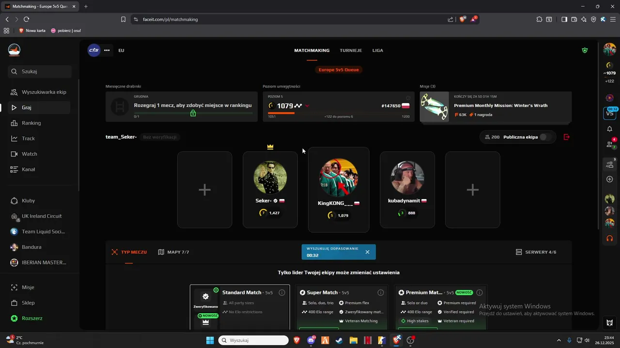Open notifications bell in right rail
The height and width of the screenshot is (348, 620).
(609, 129)
